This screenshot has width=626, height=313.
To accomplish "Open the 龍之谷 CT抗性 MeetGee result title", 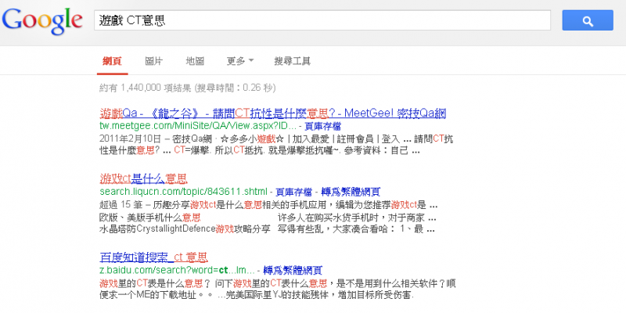I will 272,113.
